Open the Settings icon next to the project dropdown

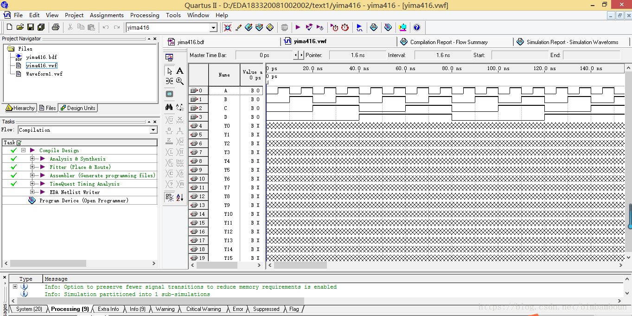point(227,27)
